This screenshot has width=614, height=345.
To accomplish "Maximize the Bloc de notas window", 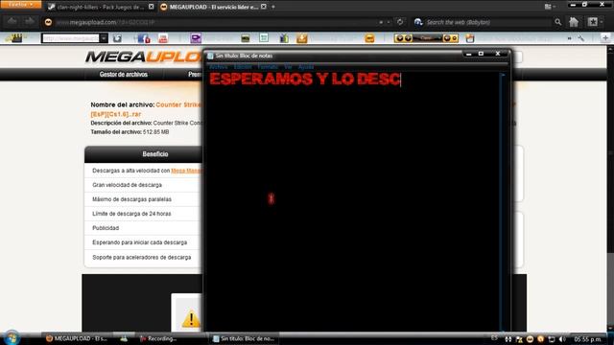I will click(x=481, y=54).
